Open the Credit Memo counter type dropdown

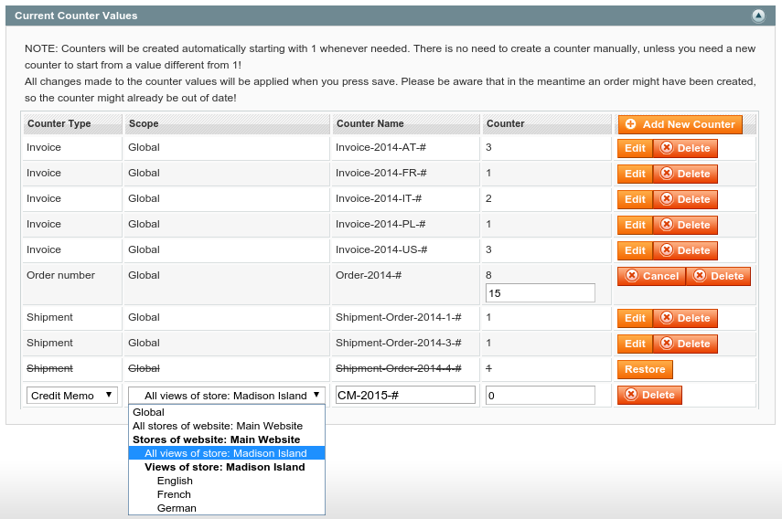72,395
